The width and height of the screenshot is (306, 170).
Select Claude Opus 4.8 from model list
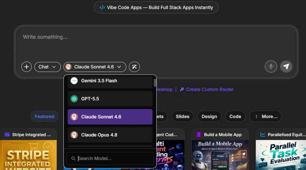coord(110,135)
